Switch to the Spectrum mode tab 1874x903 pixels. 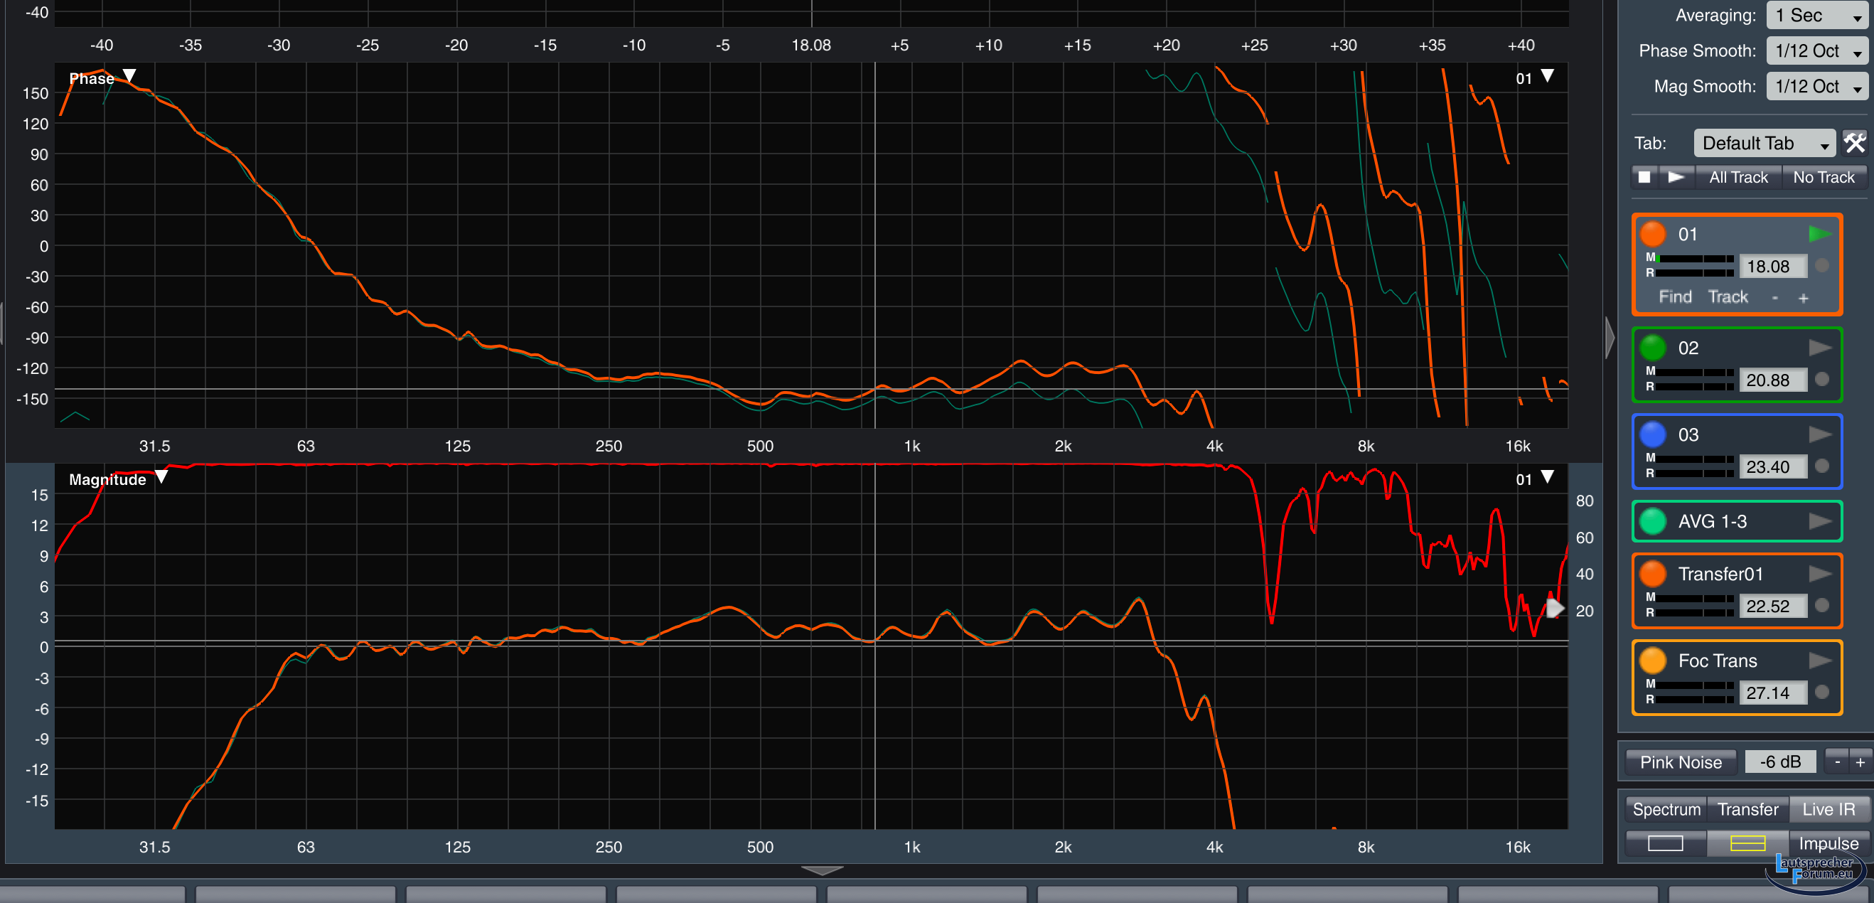1666,809
